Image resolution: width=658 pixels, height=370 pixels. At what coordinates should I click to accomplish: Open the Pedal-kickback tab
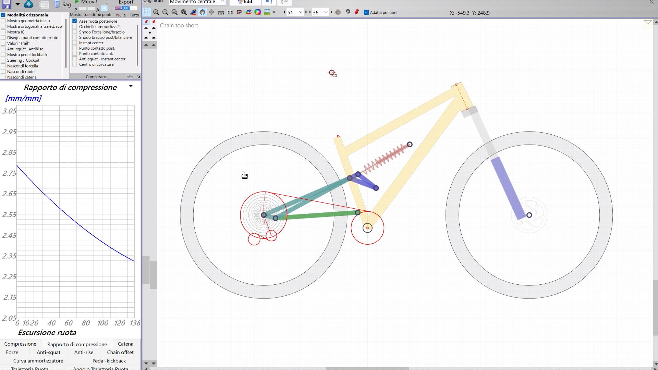coord(109,361)
